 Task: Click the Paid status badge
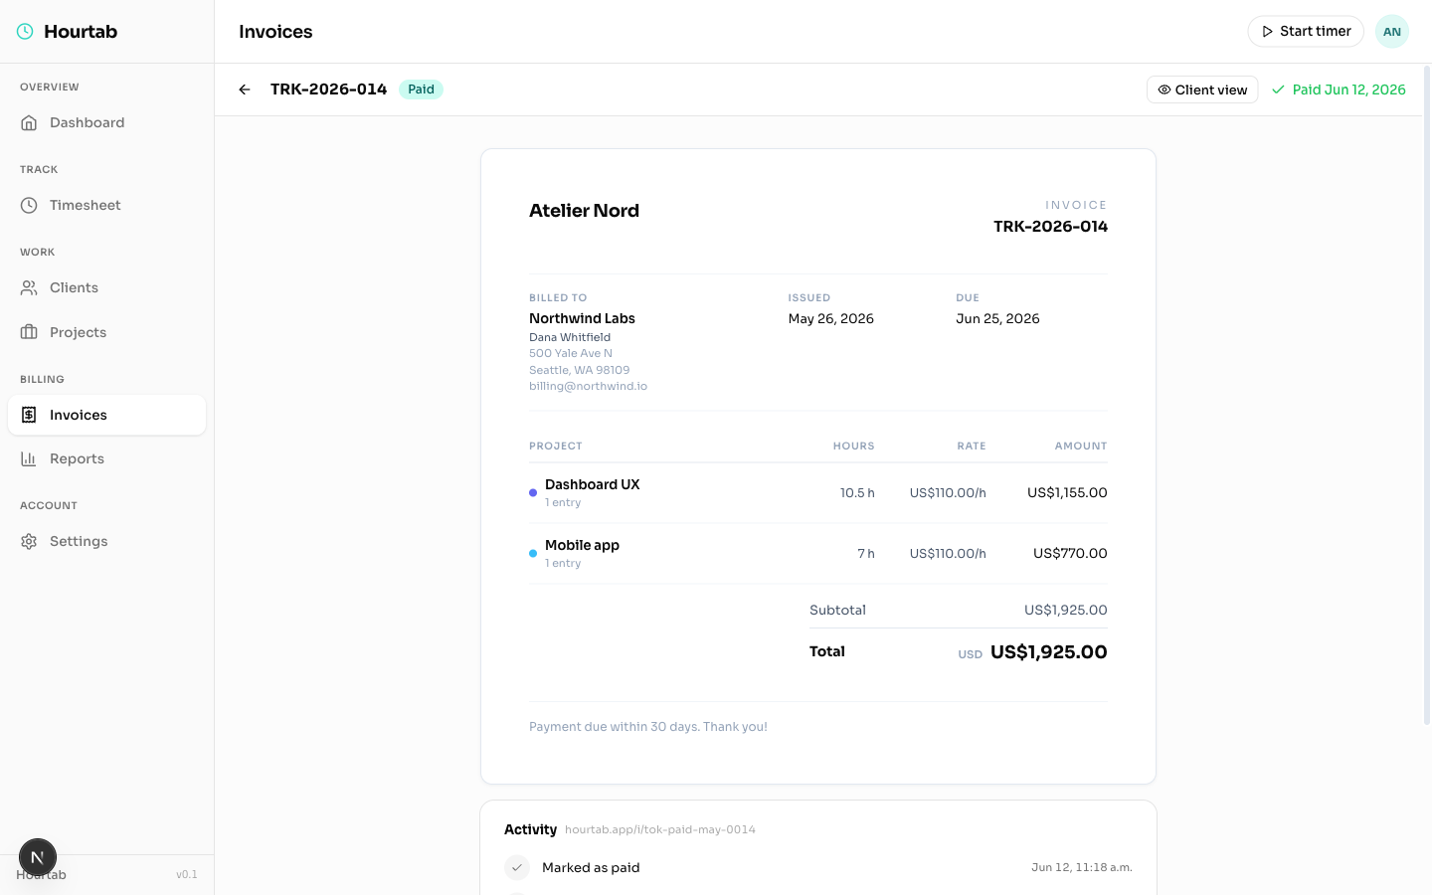421,89
